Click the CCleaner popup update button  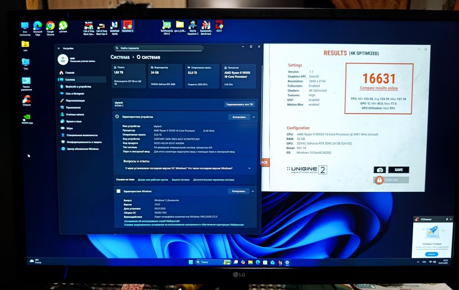432,254
